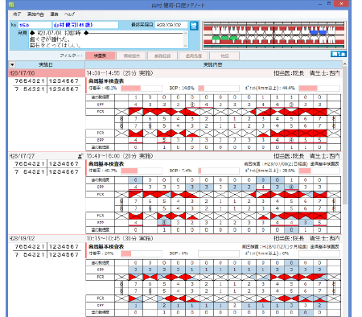Expand the H28/07/08 visit row
The image size is (362, 317).
click(47, 73)
